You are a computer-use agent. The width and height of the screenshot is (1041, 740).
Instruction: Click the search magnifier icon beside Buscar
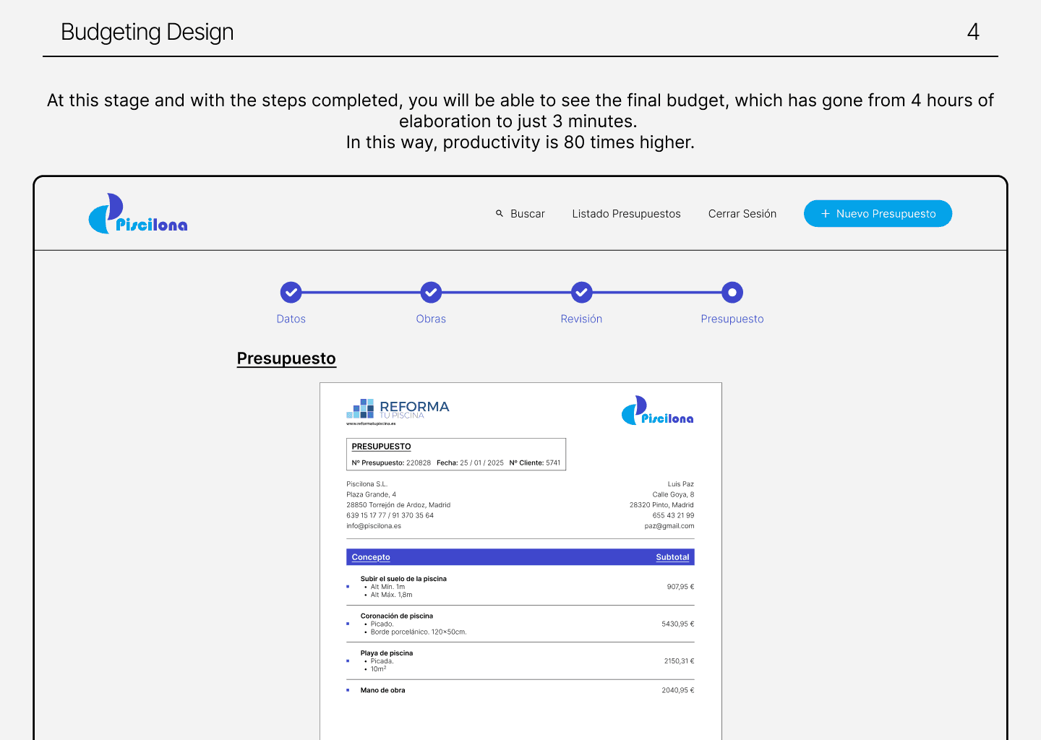coord(499,213)
